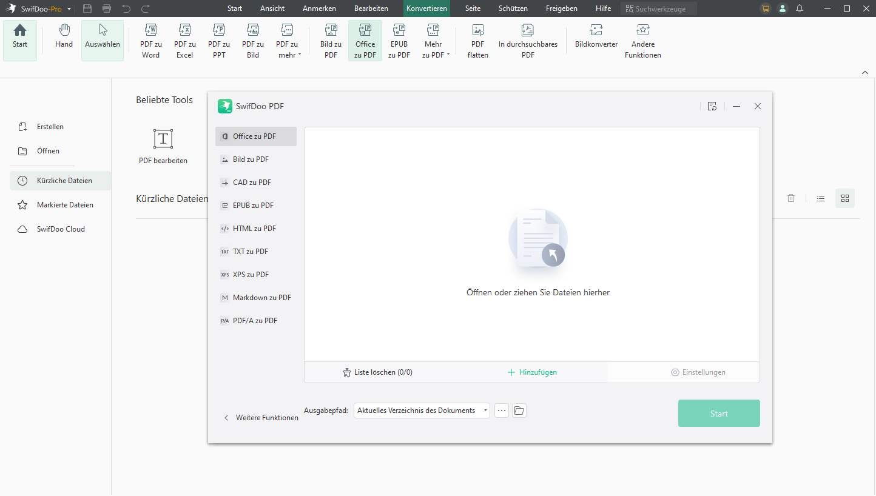Viewport: 876px width, 496px height.
Task: Activate the Auswählen tool
Action: [103, 41]
